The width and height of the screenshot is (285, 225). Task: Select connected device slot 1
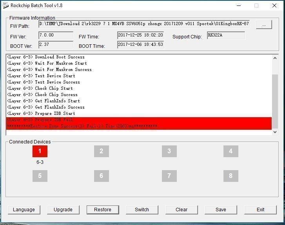[40, 151]
